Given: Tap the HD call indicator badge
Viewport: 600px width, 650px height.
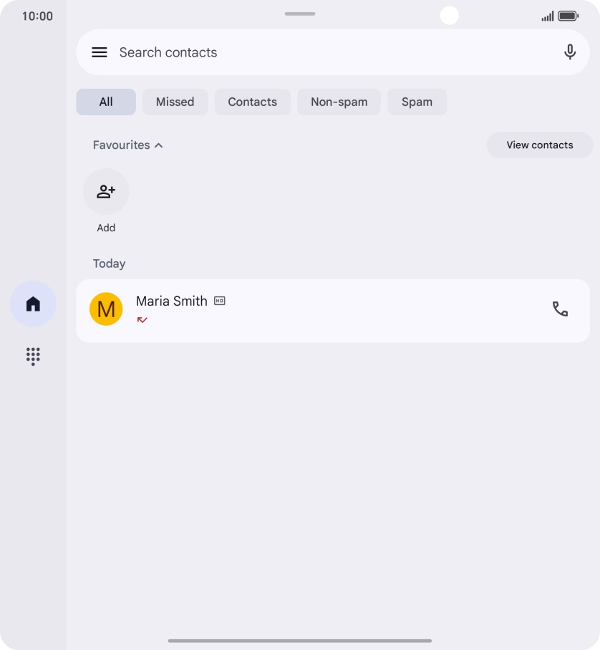Looking at the screenshot, I should tap(220, 301).
